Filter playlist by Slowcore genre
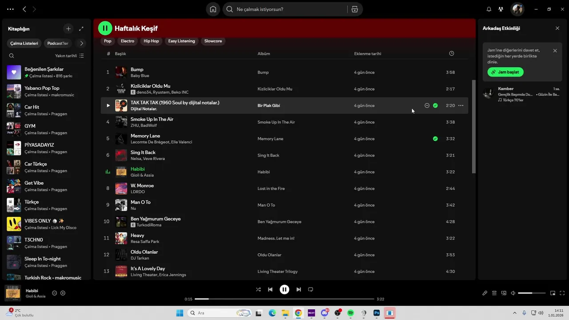This screenshot has height=320, width=569. click(213, 41)
